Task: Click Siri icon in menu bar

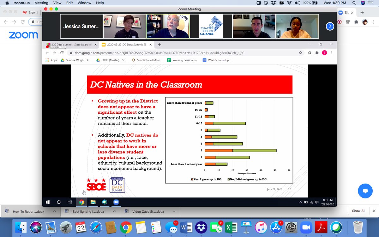Action: point(363,3)
